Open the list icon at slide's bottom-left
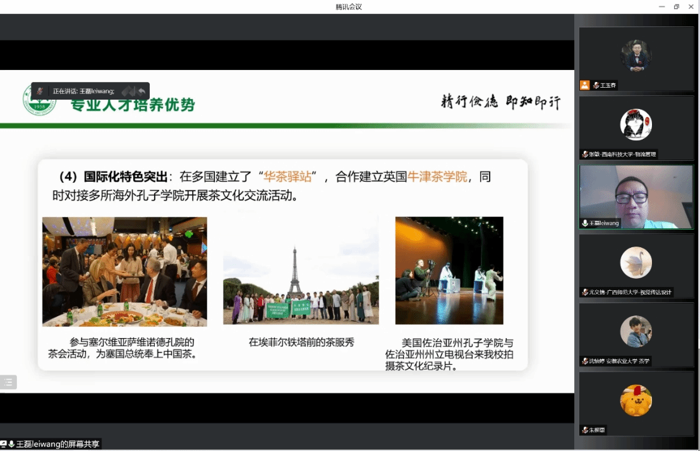700x451 pixels. [8, 382]
